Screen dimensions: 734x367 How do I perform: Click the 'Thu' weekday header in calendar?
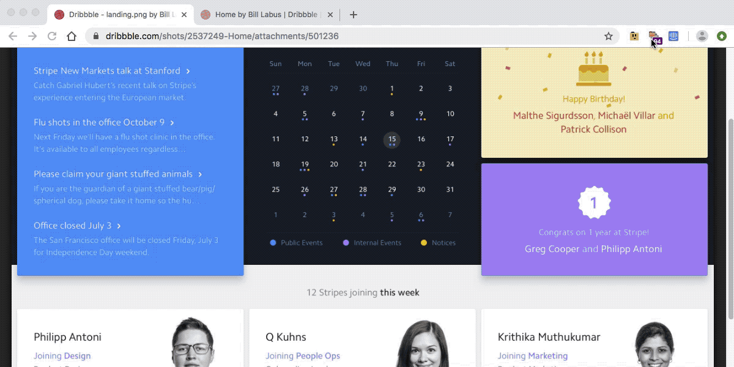392,64
